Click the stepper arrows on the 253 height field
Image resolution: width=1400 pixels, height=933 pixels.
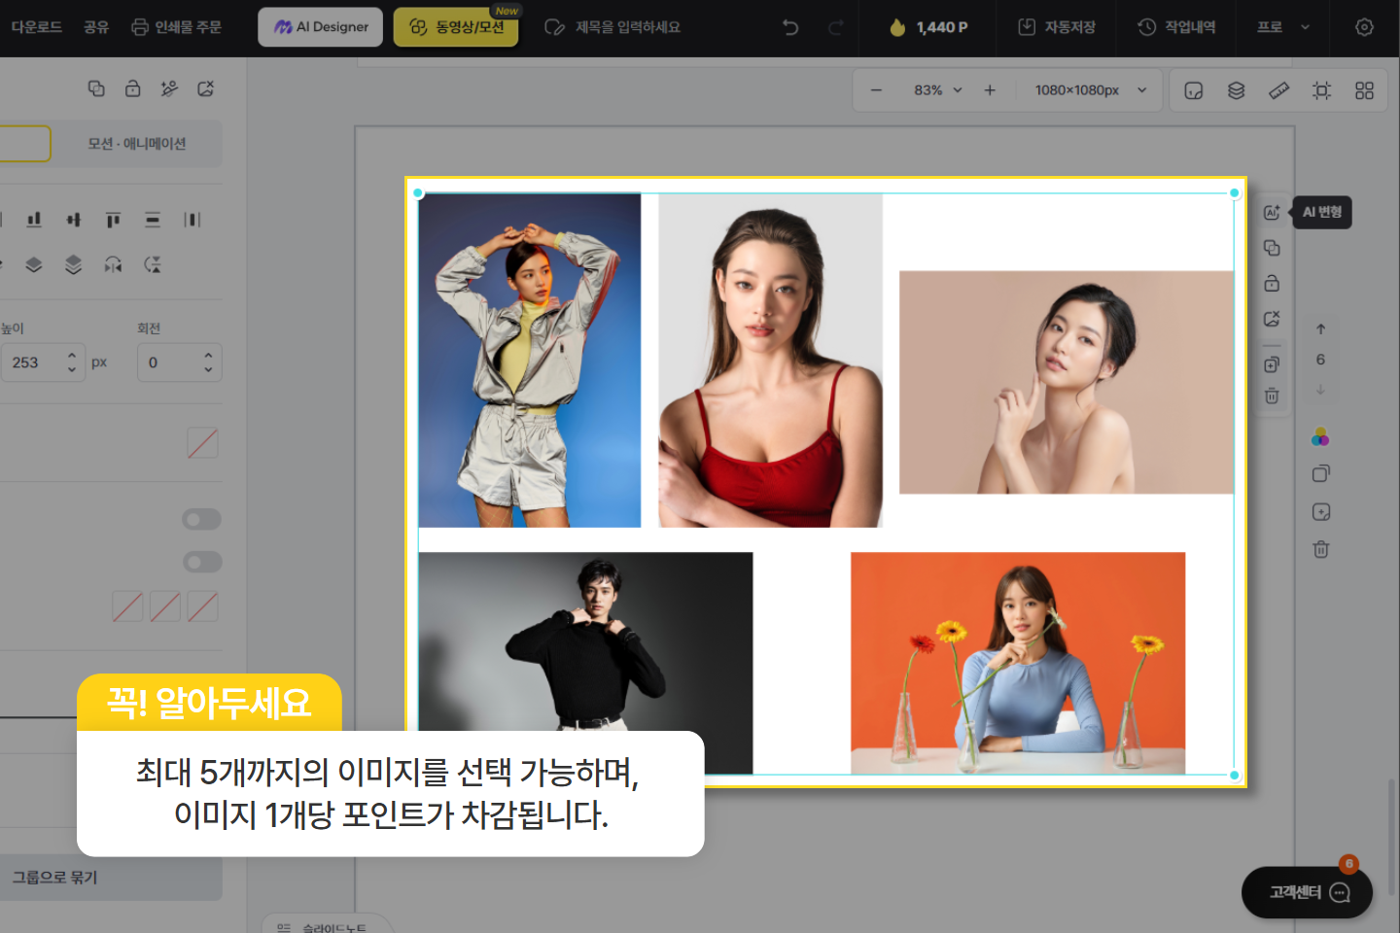(x=72, y=363)
